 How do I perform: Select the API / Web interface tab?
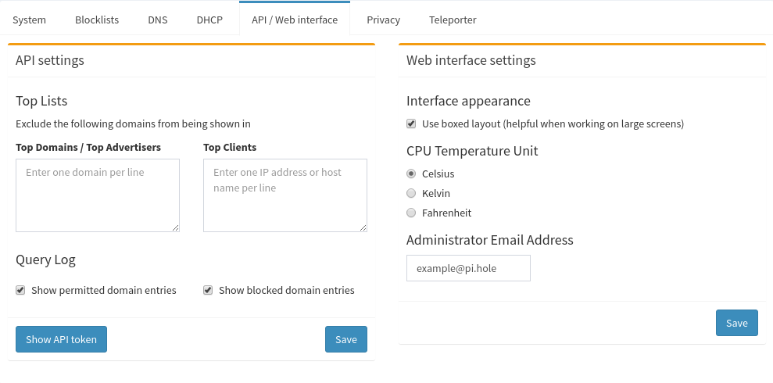[295, 20]
